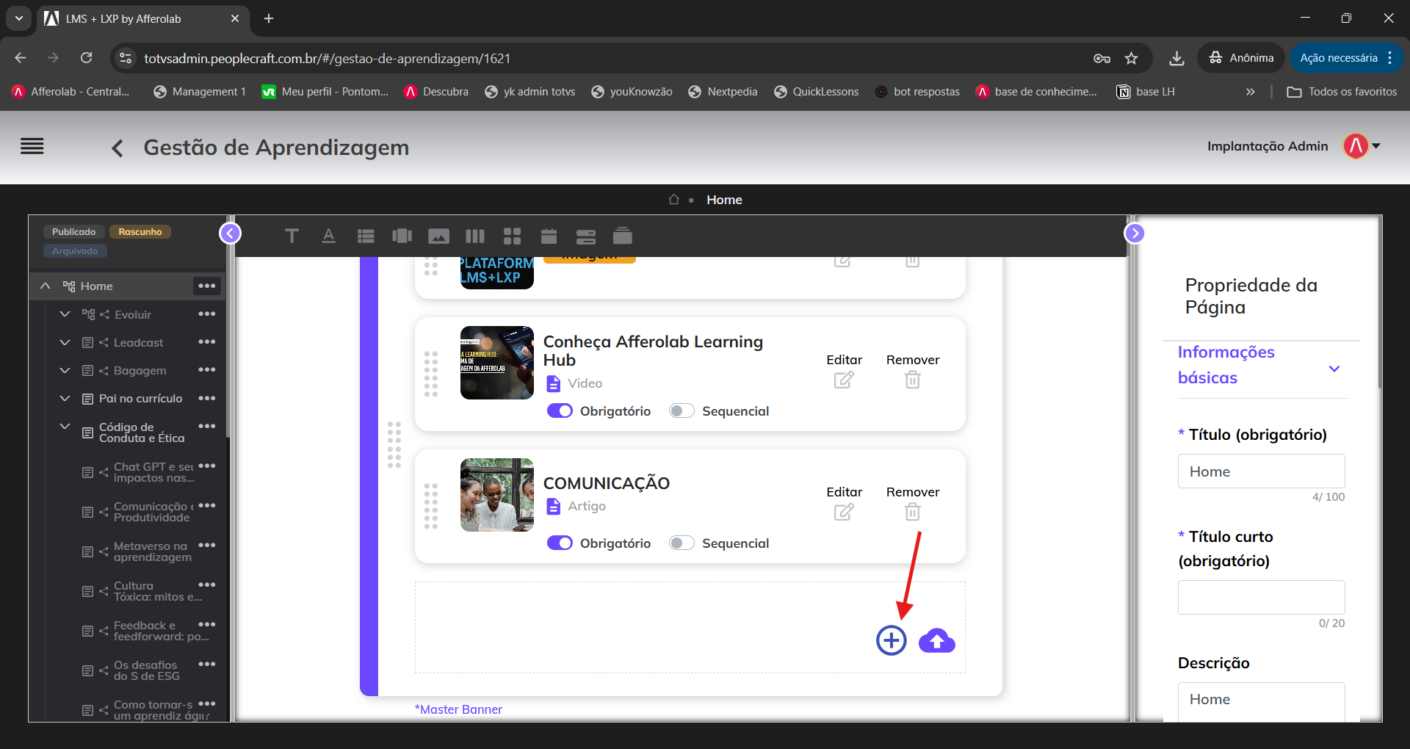Click the breadcrumb home icon

(673, 200)
